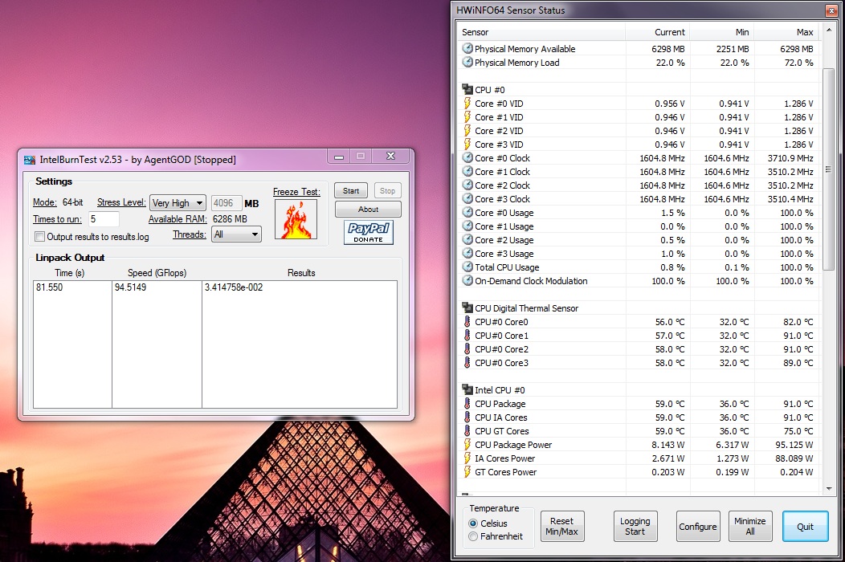Click the IntelBurnTest title bar app icon
Screen dimensions: 845x562
(x=30, y=160)
